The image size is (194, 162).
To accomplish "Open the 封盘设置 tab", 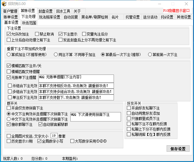I will click(45, 11).
